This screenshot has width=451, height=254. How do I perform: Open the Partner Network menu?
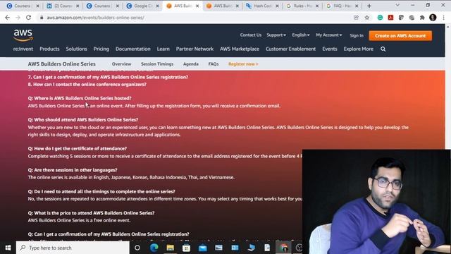point(194,49)
